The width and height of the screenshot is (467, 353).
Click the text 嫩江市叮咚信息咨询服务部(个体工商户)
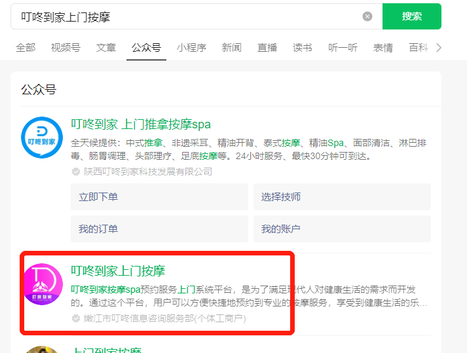164,318
